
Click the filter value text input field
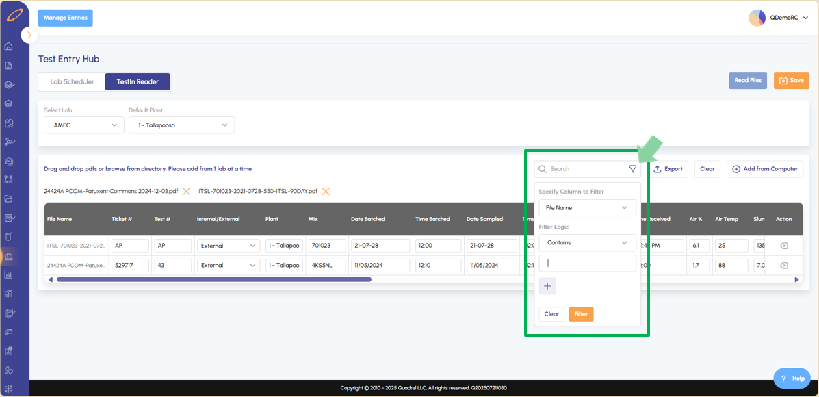(587, 264)
